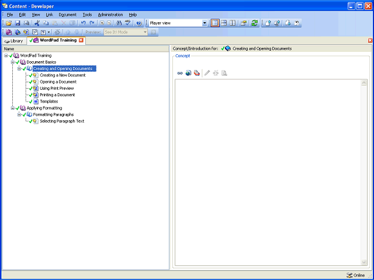374x280 pixels.
Task: Open help via blue question mark icon
Action: click(139, 23)
